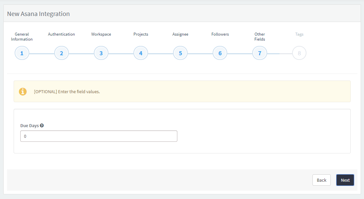Go to step 5 Assignee circle
This screenshot has width=364, height=199.
[x=180, y=53]
